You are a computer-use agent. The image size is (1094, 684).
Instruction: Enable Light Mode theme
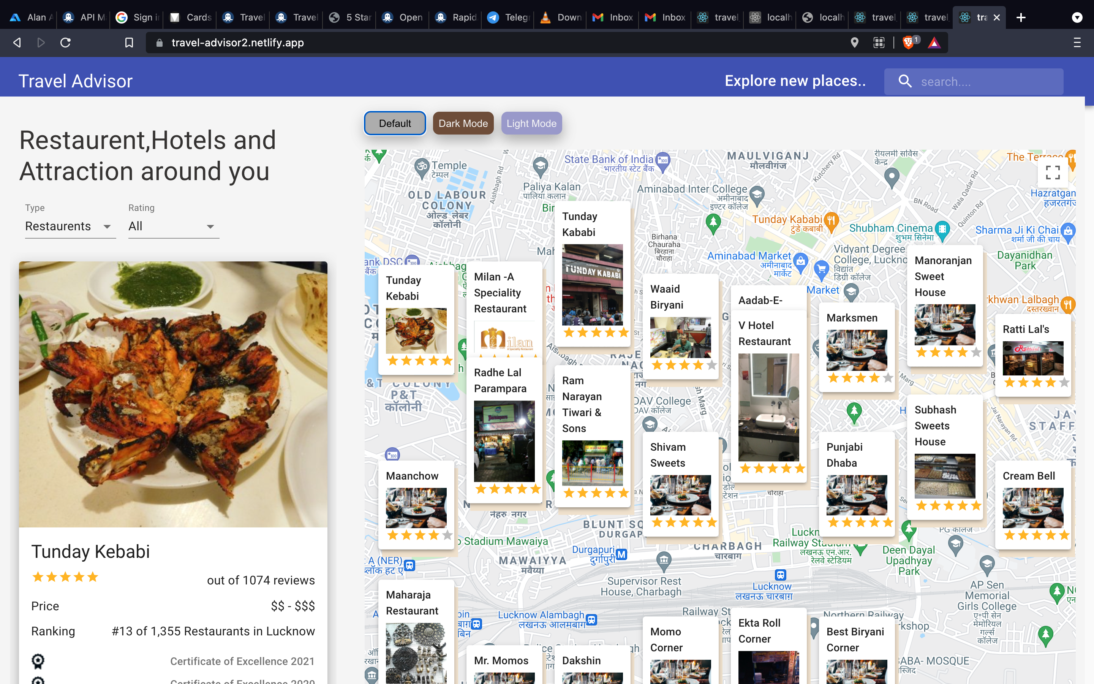pyautogui.click(x=531, y=123)
